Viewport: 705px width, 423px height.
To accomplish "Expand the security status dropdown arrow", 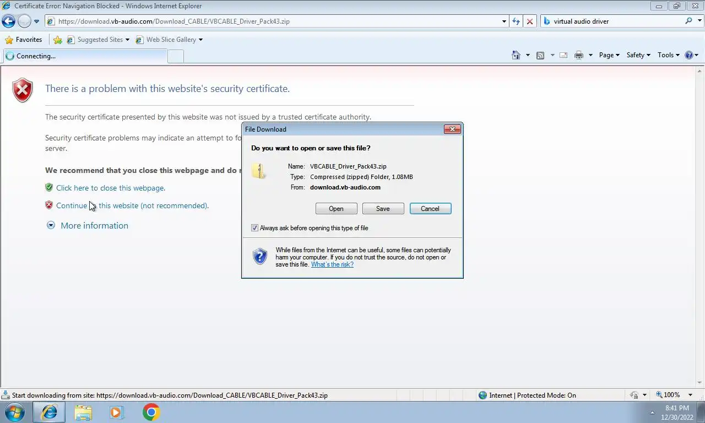I will coord(644,395).
